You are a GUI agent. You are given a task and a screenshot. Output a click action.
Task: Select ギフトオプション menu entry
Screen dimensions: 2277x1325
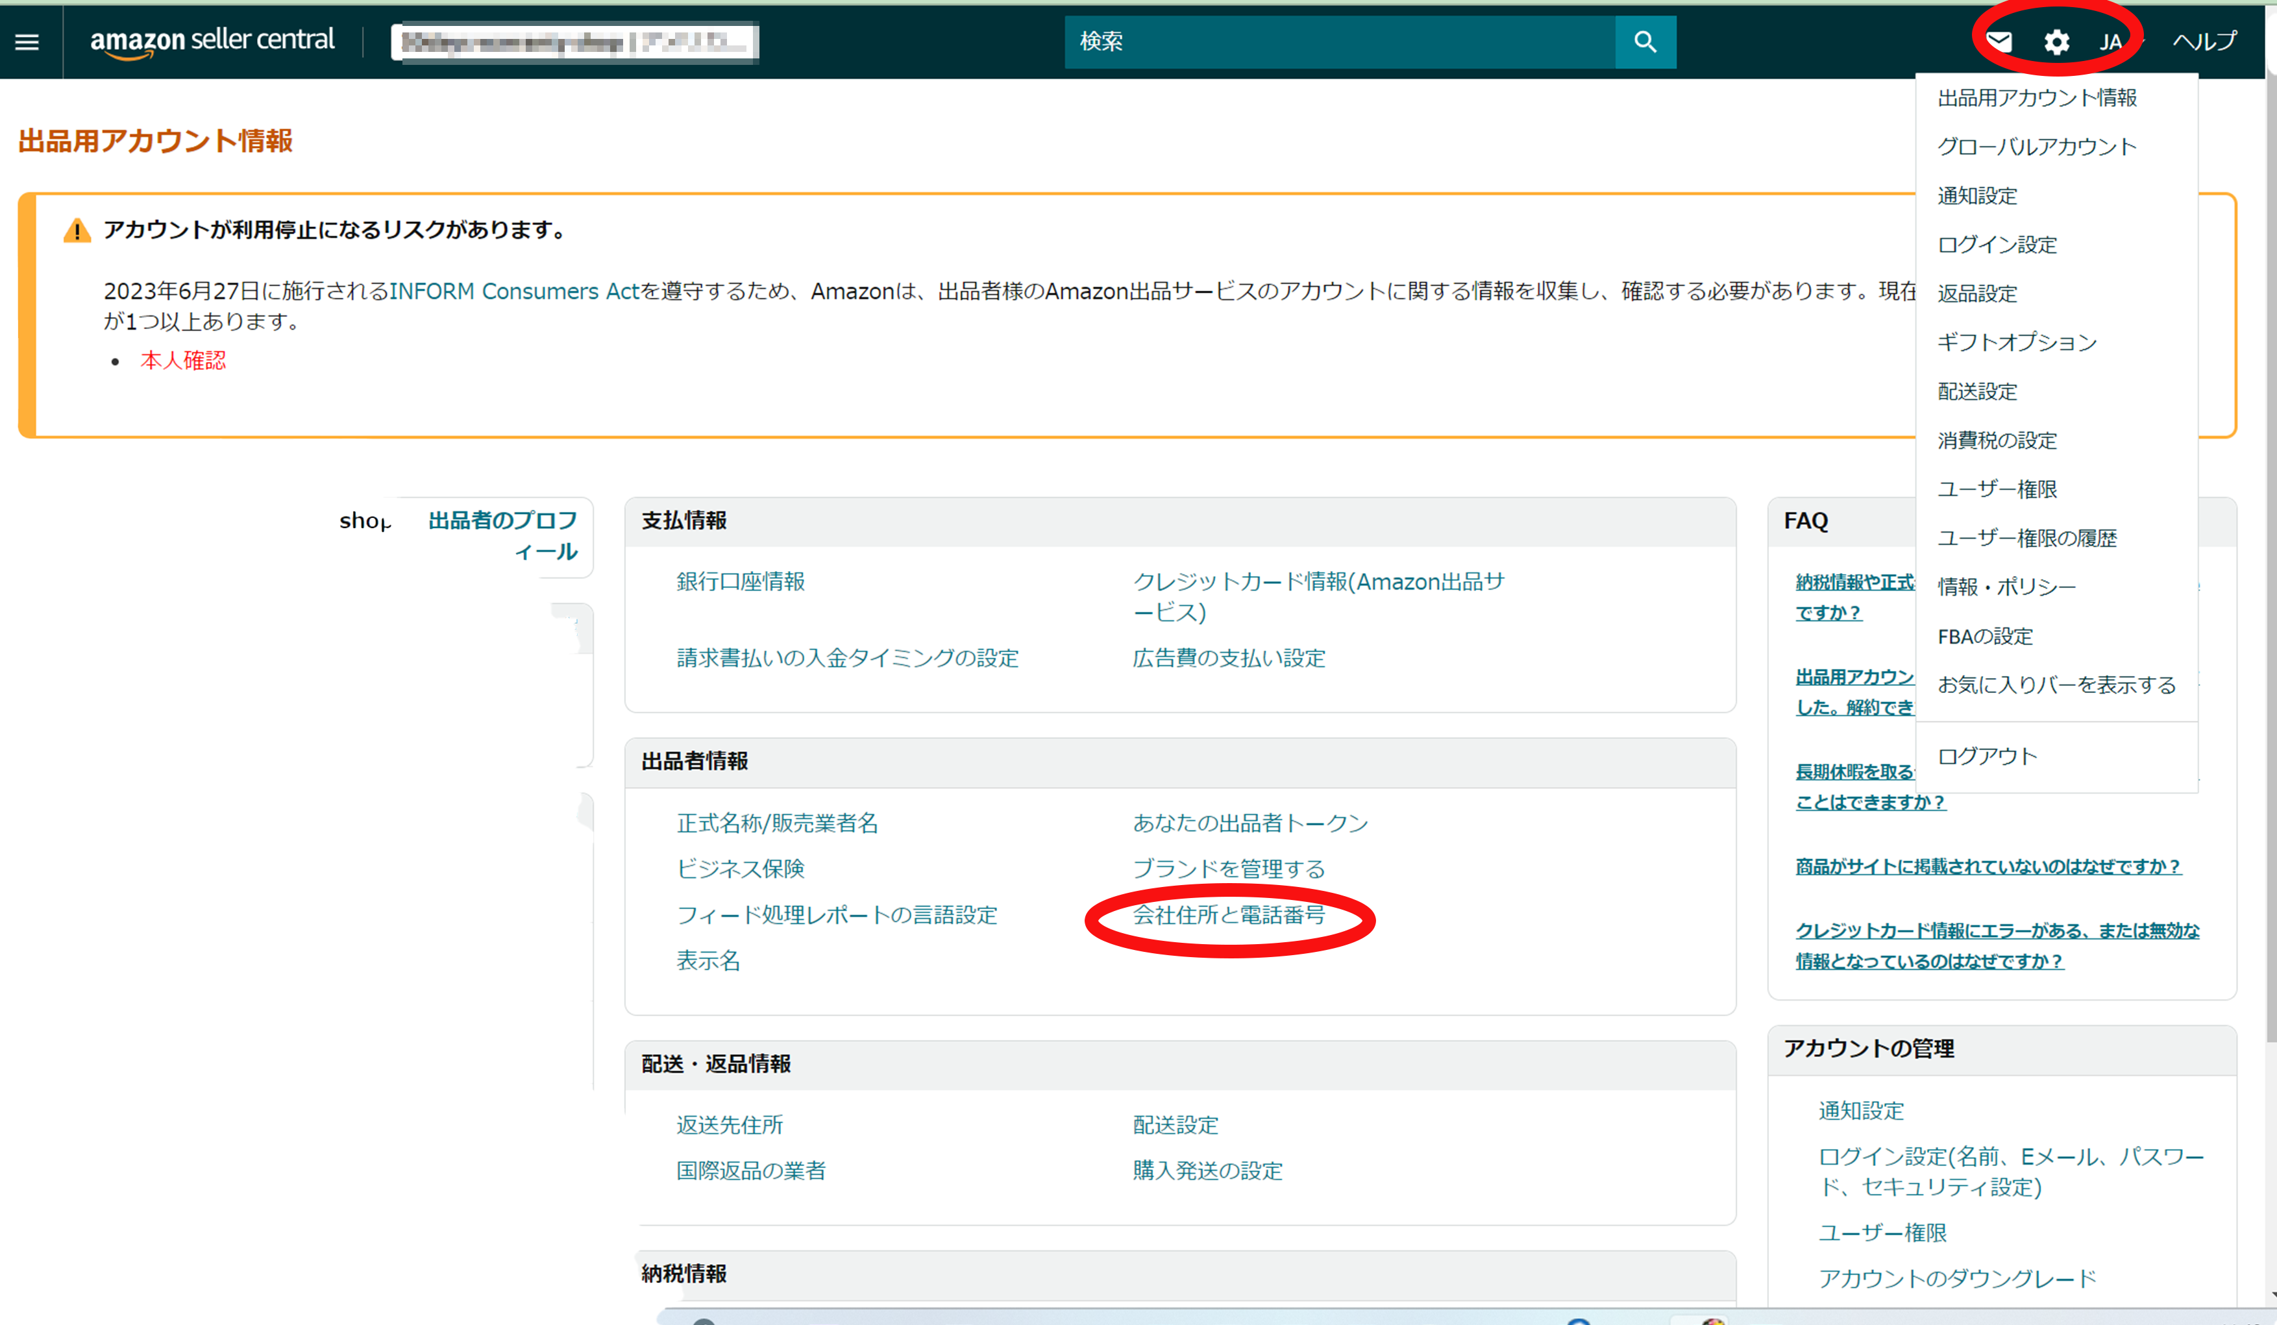(2017, 343)
